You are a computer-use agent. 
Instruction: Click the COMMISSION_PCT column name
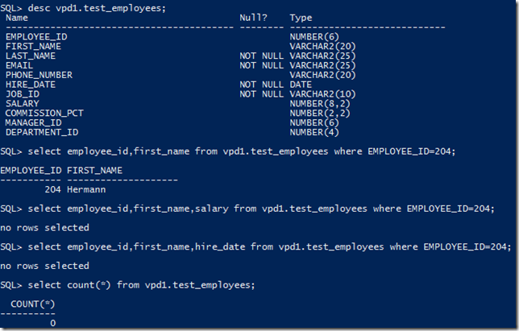point(44,114)
